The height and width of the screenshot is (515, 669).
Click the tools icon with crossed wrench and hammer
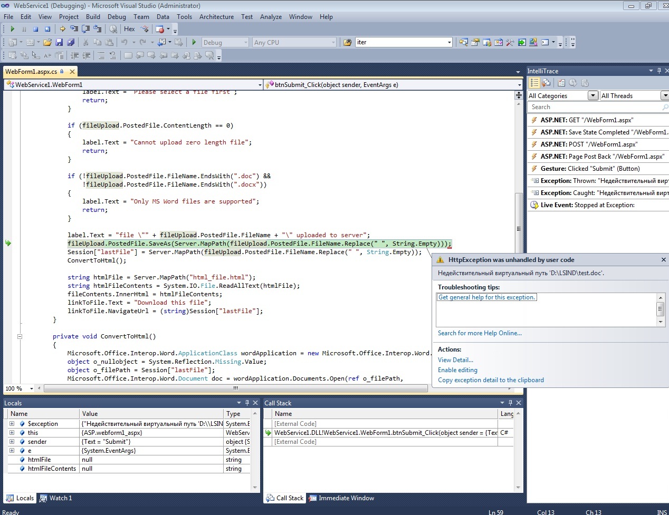pos(510,42)
